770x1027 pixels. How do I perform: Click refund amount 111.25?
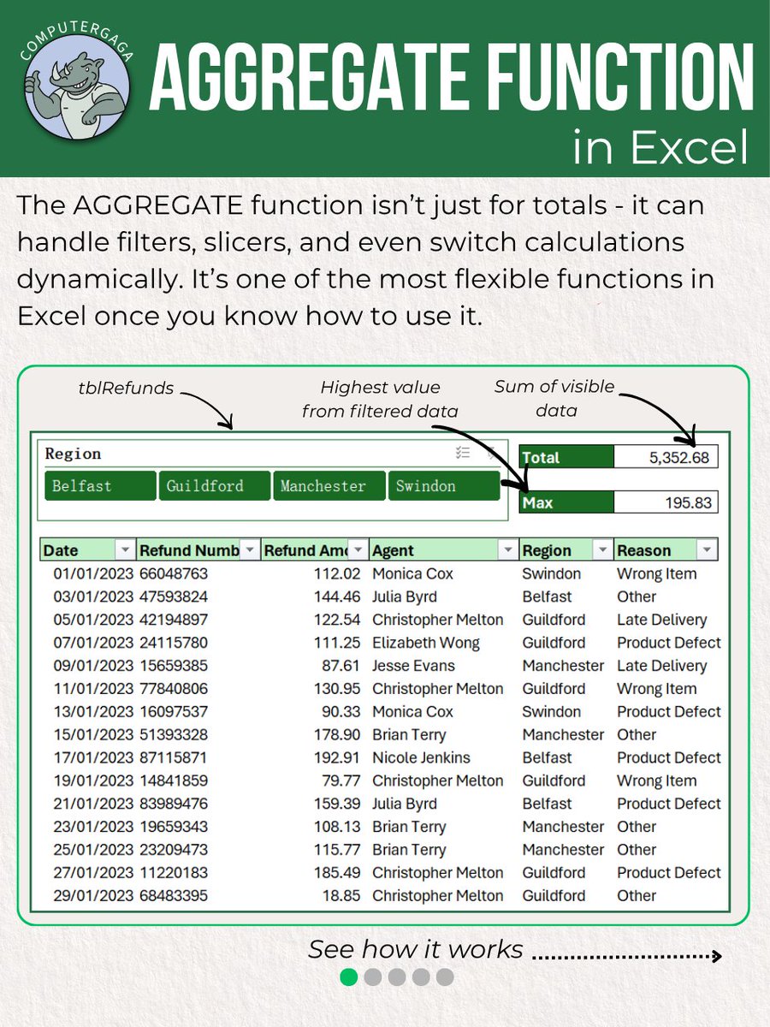coord(338,643)
